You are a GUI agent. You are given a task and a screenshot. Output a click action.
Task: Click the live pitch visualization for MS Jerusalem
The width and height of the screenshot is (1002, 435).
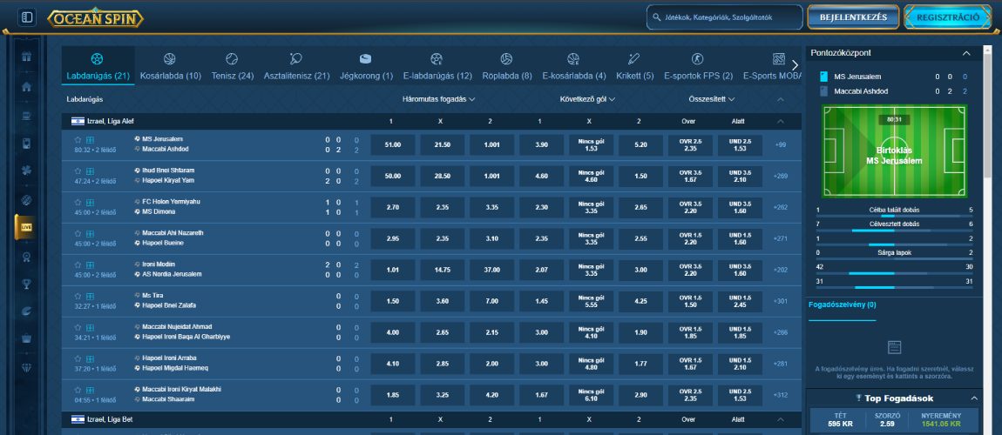pyautogui.click(x=894, y=151)
